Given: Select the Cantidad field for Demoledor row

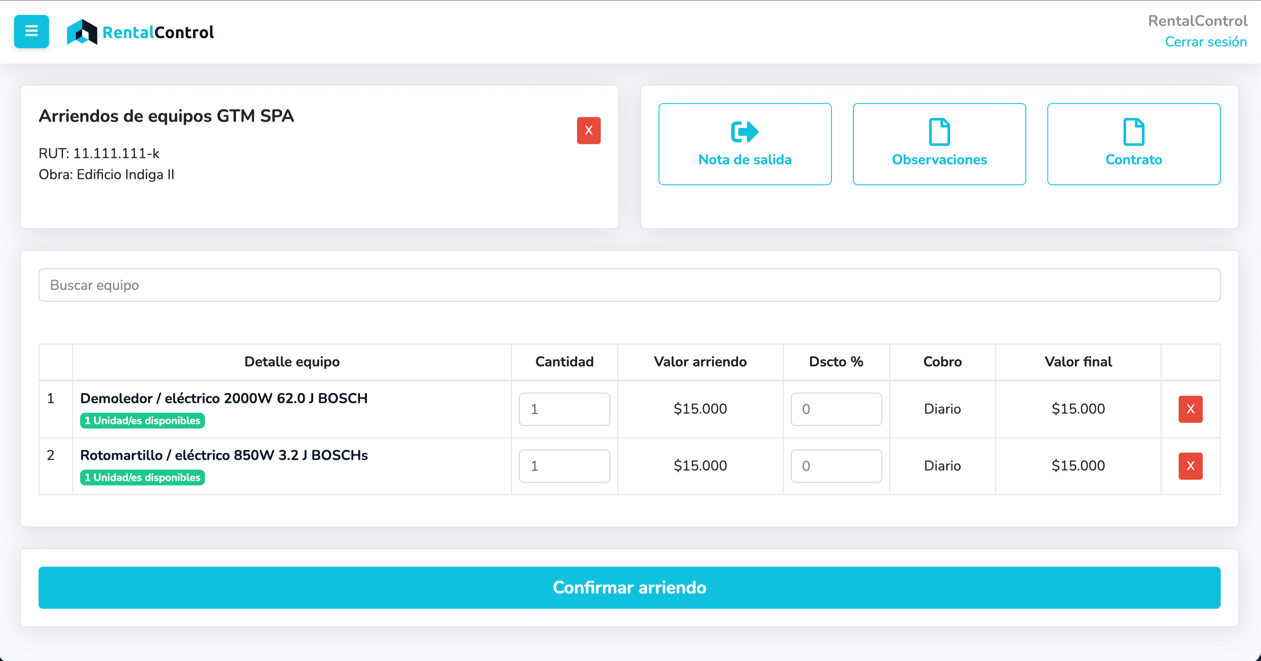Looking at the screenshot, I should (564, 409).
